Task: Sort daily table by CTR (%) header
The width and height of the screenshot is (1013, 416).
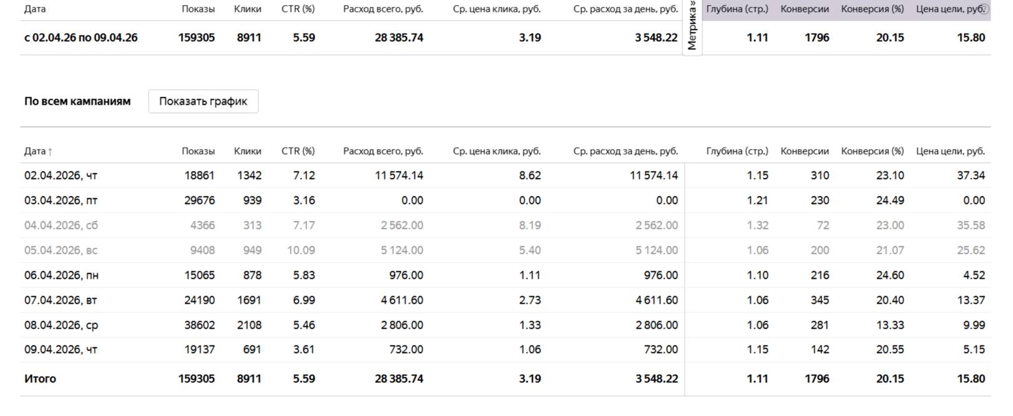Action: 298,151
